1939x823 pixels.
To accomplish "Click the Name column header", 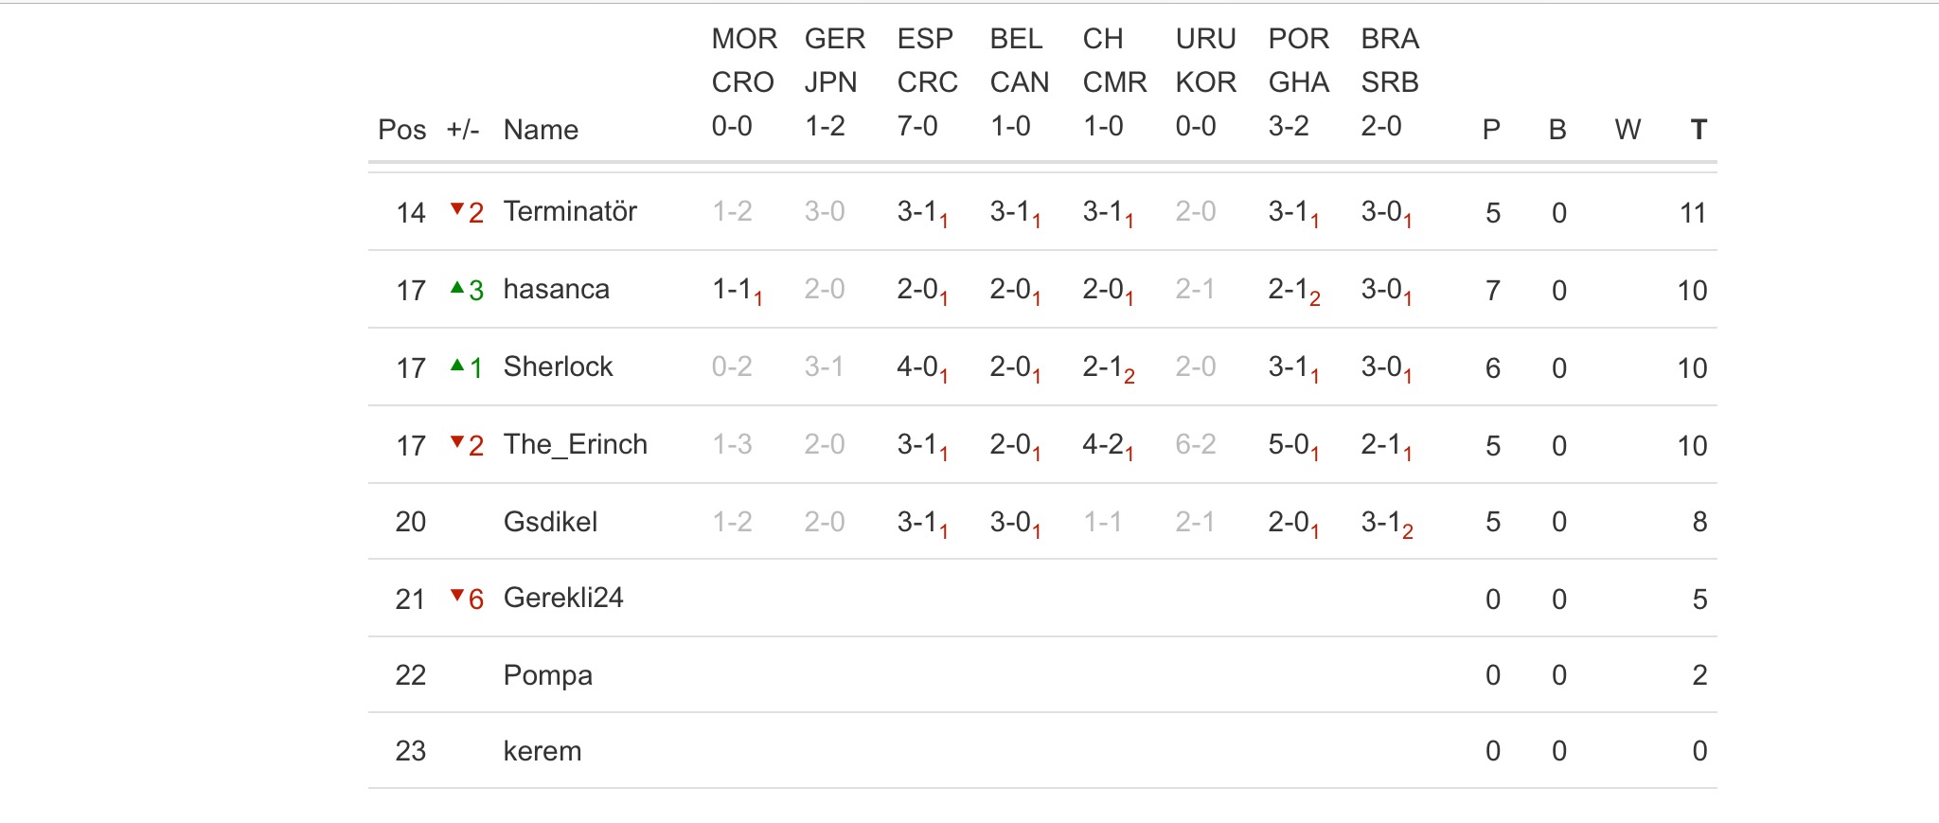I will (541, 130).
